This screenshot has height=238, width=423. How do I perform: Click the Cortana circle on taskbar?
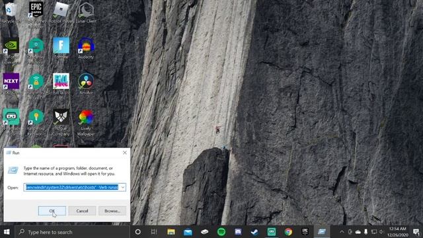point(137,232)
